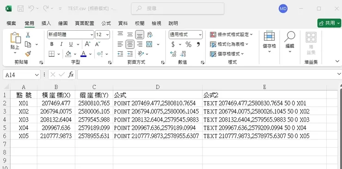This screenshot has width=342, height=169.
Task: Toggle Bold formatting
Action: pos(52,44)
